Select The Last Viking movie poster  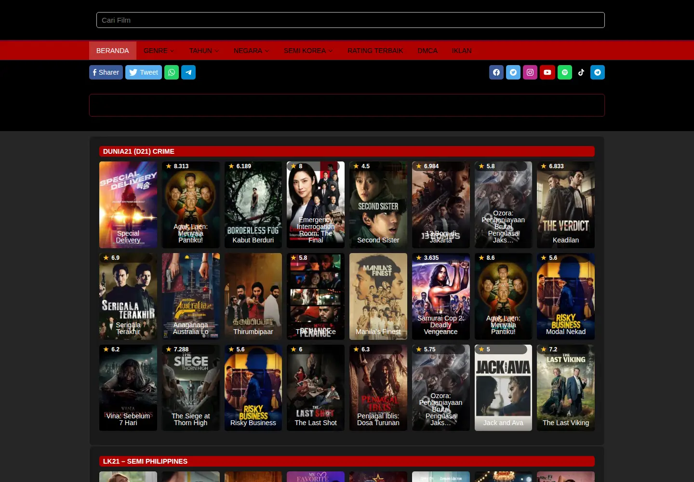click(566, 388)
